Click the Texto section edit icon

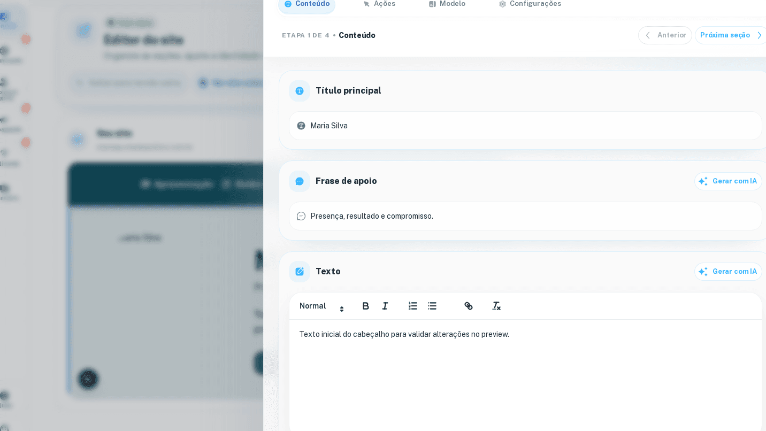(300, 272)
